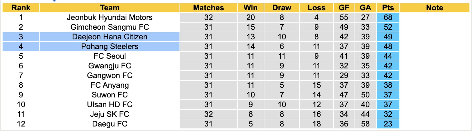Click the Pts column header
Viewport: 472px width, 131px height.
(388, 8)
